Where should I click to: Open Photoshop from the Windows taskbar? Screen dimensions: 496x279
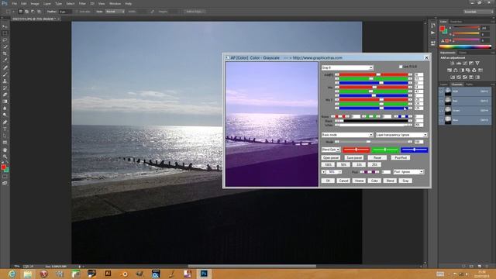click(x=204, y=274)
